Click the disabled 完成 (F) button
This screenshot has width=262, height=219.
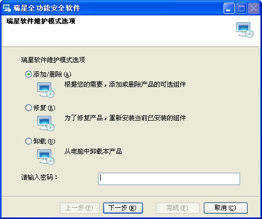coord(177,208)
